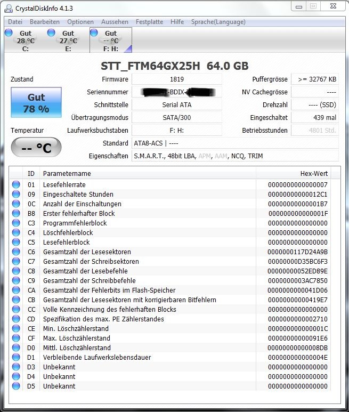Viewport: 349px width, 412px height.
Task: Click the status orb for Volle Kennzeichnung row
Action: pos(16,309)
